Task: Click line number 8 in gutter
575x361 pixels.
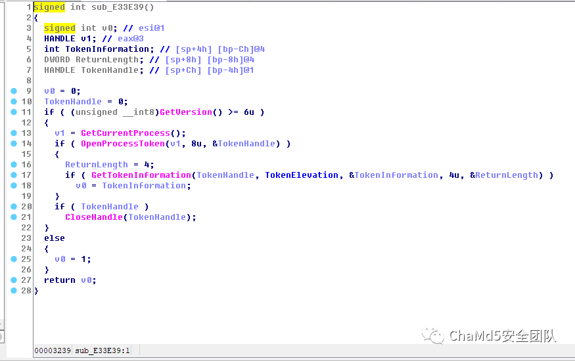Action: click(29, 81)
